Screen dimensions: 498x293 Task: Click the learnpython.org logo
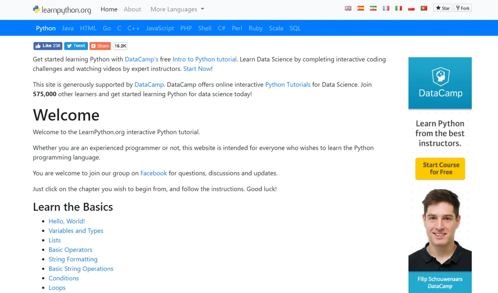pos(62,10)
